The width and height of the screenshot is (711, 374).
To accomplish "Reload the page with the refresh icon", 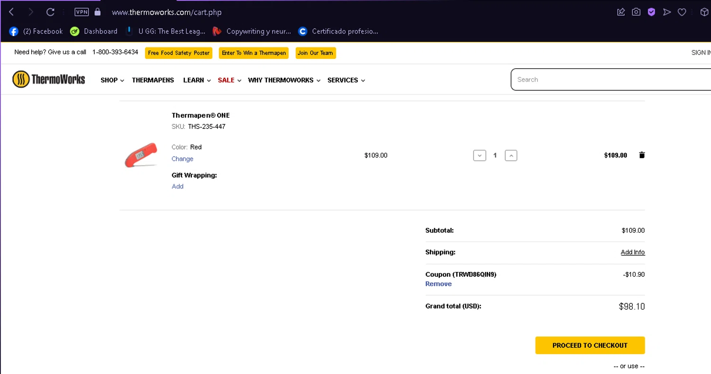I will click(x=50, y=12).
